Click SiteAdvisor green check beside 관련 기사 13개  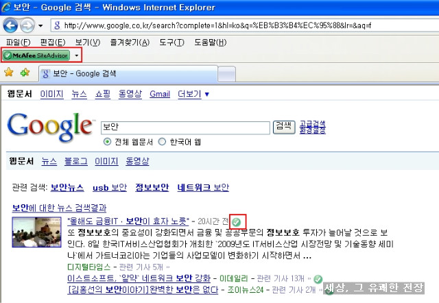[318, 279]
